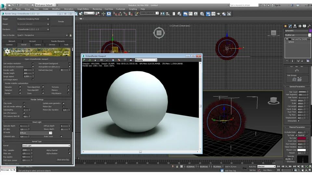Click the Render button
This screenshot has width=312, height=175.
tap(61, 22)
